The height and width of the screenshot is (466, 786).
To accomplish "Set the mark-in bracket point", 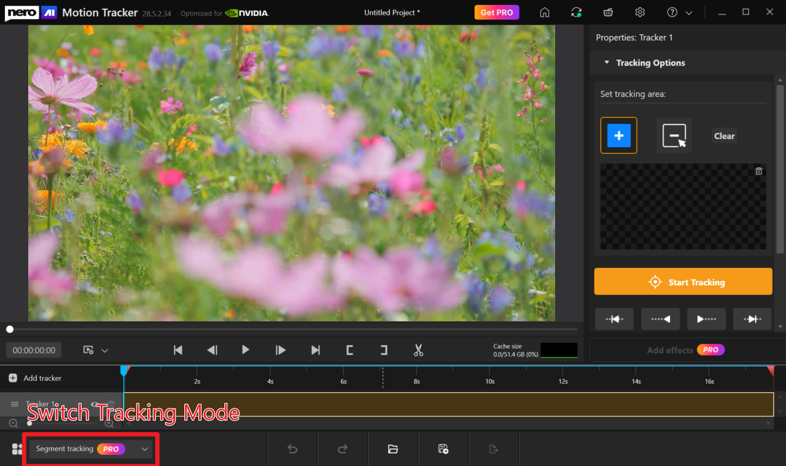I will [x=349, y=350].
